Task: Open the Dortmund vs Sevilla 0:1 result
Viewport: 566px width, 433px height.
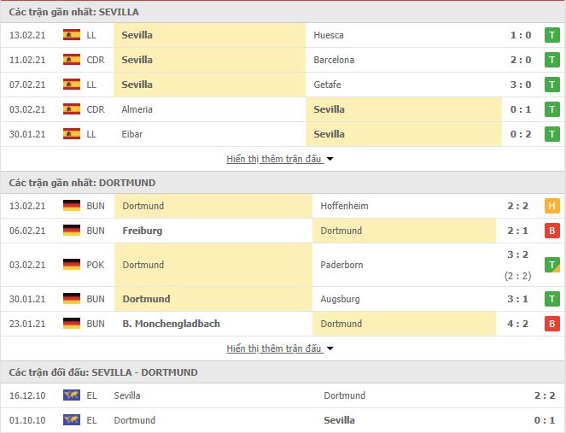Action: (545, 420)
